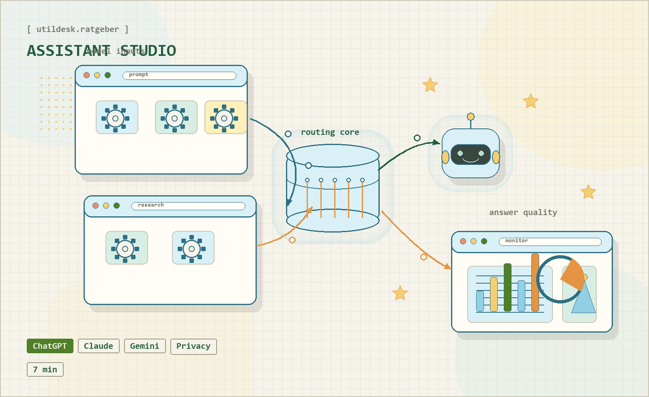This screenshot has width=649, height=397.
Task: Select the ChatGPT tag
Action: point(50,346)
